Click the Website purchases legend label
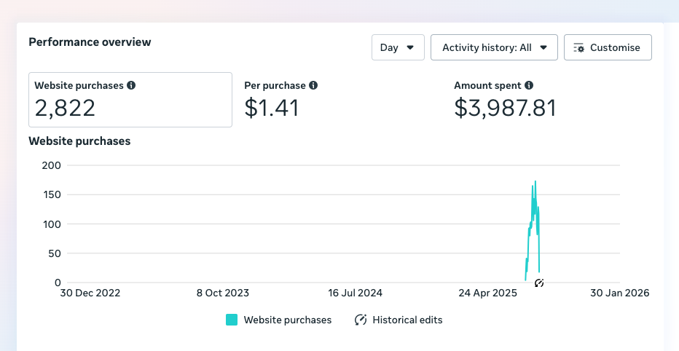The width and height of the screenshot is (679, 351). pyautogui.click(x=287, y=320)
